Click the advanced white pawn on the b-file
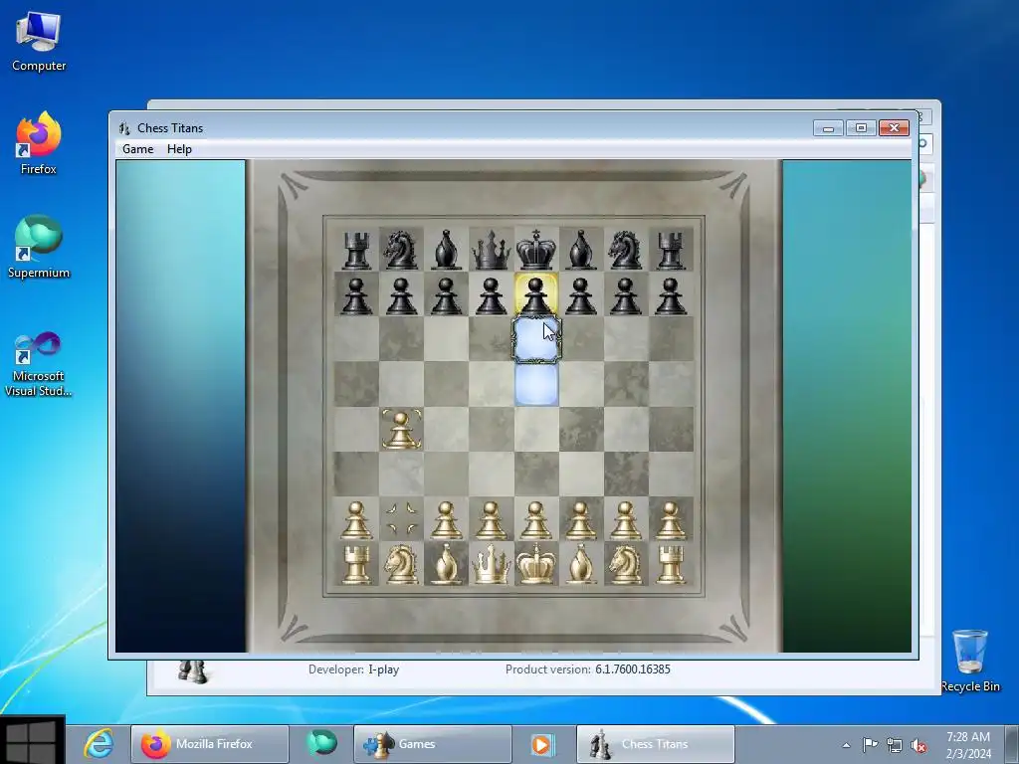The height and width of the screenshot is (764, 1019). click(401, 430)
